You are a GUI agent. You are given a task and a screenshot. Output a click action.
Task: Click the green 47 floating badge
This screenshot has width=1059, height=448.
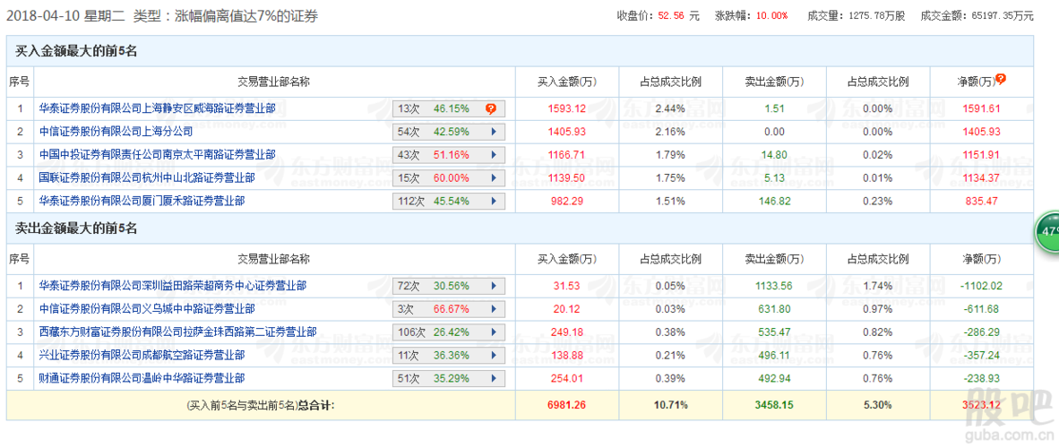[x=1047, y=230]
